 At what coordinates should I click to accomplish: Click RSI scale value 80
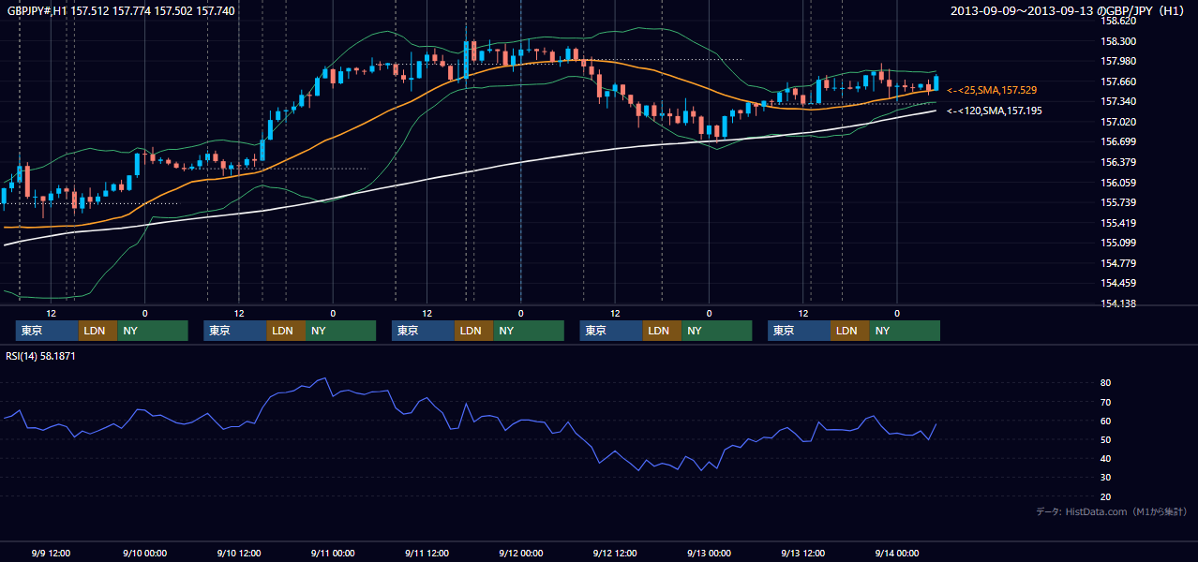point(1106,383)
